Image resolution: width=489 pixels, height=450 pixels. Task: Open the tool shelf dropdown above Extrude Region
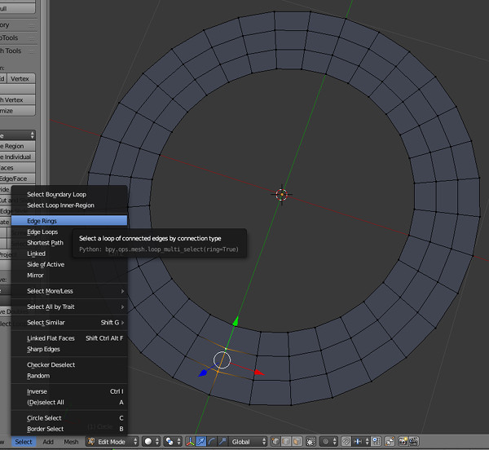(17, 135)
